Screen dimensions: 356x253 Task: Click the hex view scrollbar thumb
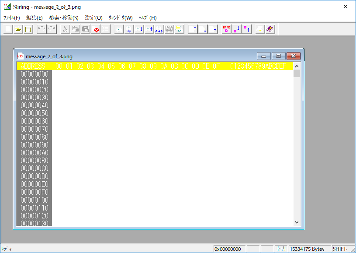coord(297,73)
